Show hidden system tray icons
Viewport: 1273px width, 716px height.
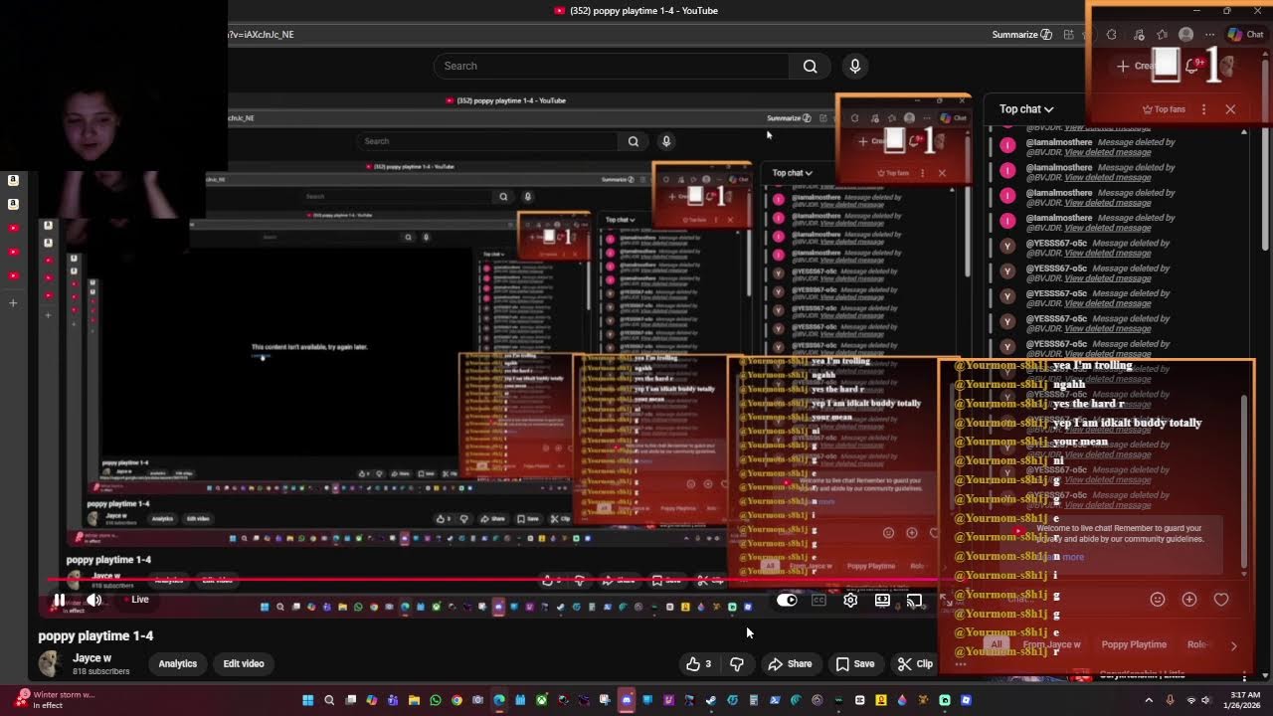[x=1149, y=700]
